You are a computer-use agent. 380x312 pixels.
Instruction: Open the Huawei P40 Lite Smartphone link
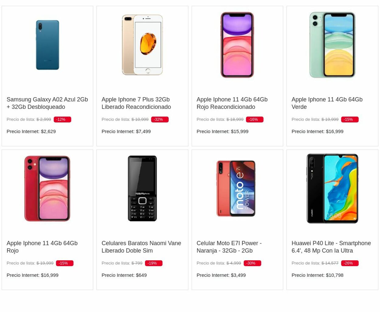[331, 247]
